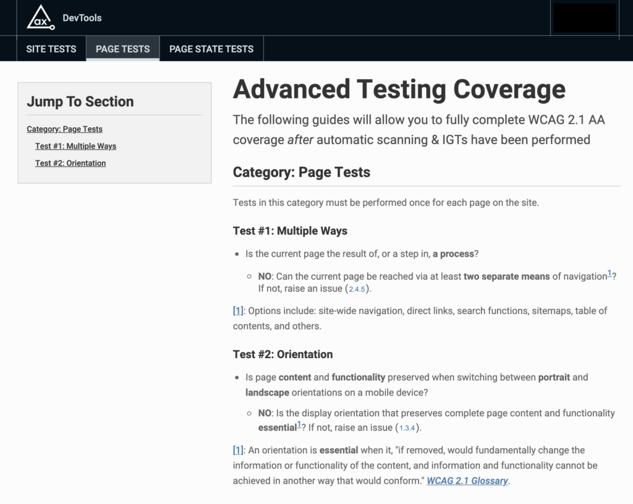Jump to Category: Page Tests section
The height and width of the screenshot is (504, 633).
coord(65,129)
